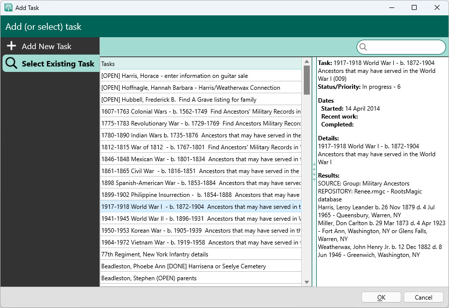The image size is (449, 308).
Task: Select task Harris, Horace guitar sale
Action: tap(201, 76)
